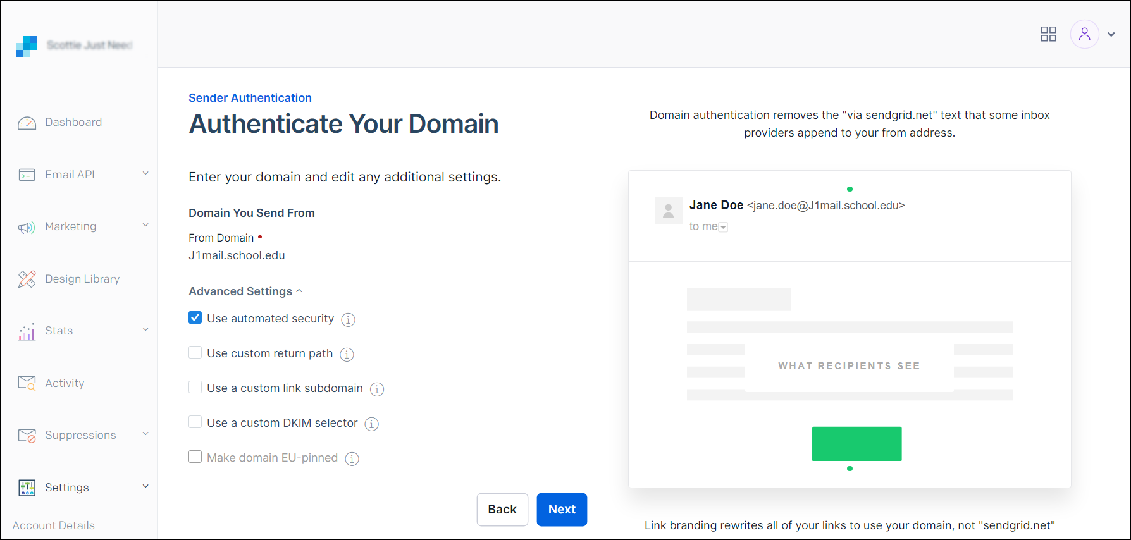1131x540 pixels.
Task: Go to Activity in the sidebar
Action: 64,383
